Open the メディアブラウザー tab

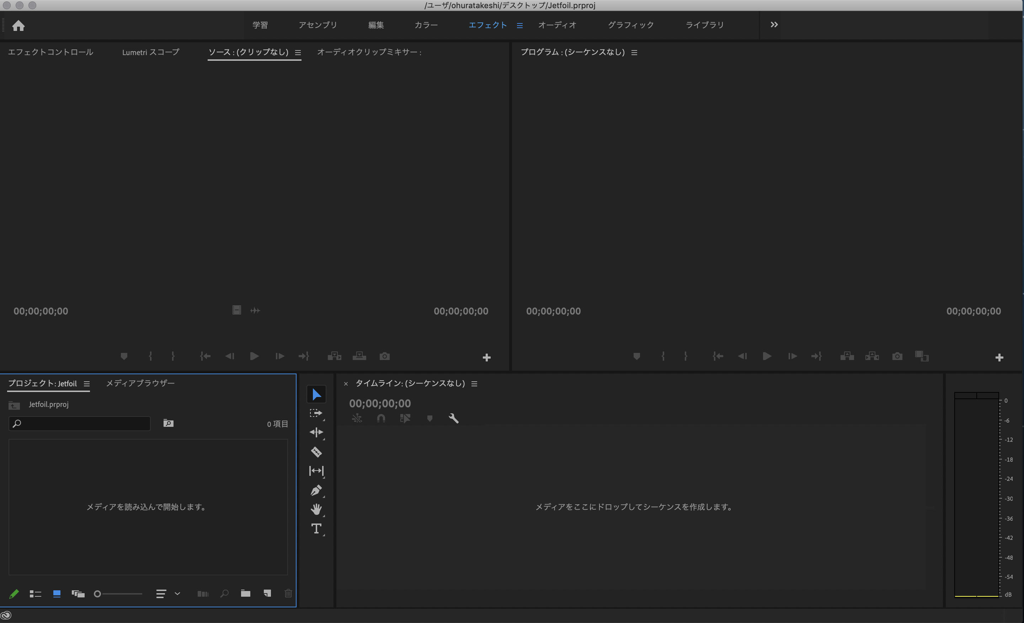pos(140,383)
